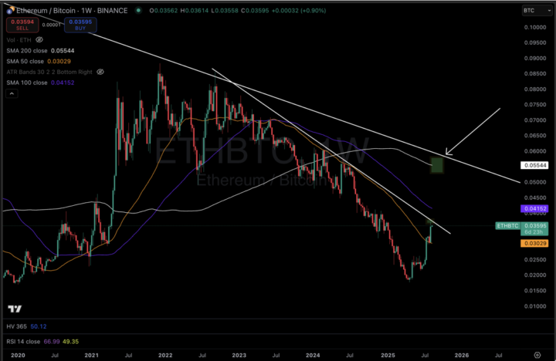Click the HV 365 indicator label
Image resolution: width=556 pixels, height=361 pixels.
point(17,326)
